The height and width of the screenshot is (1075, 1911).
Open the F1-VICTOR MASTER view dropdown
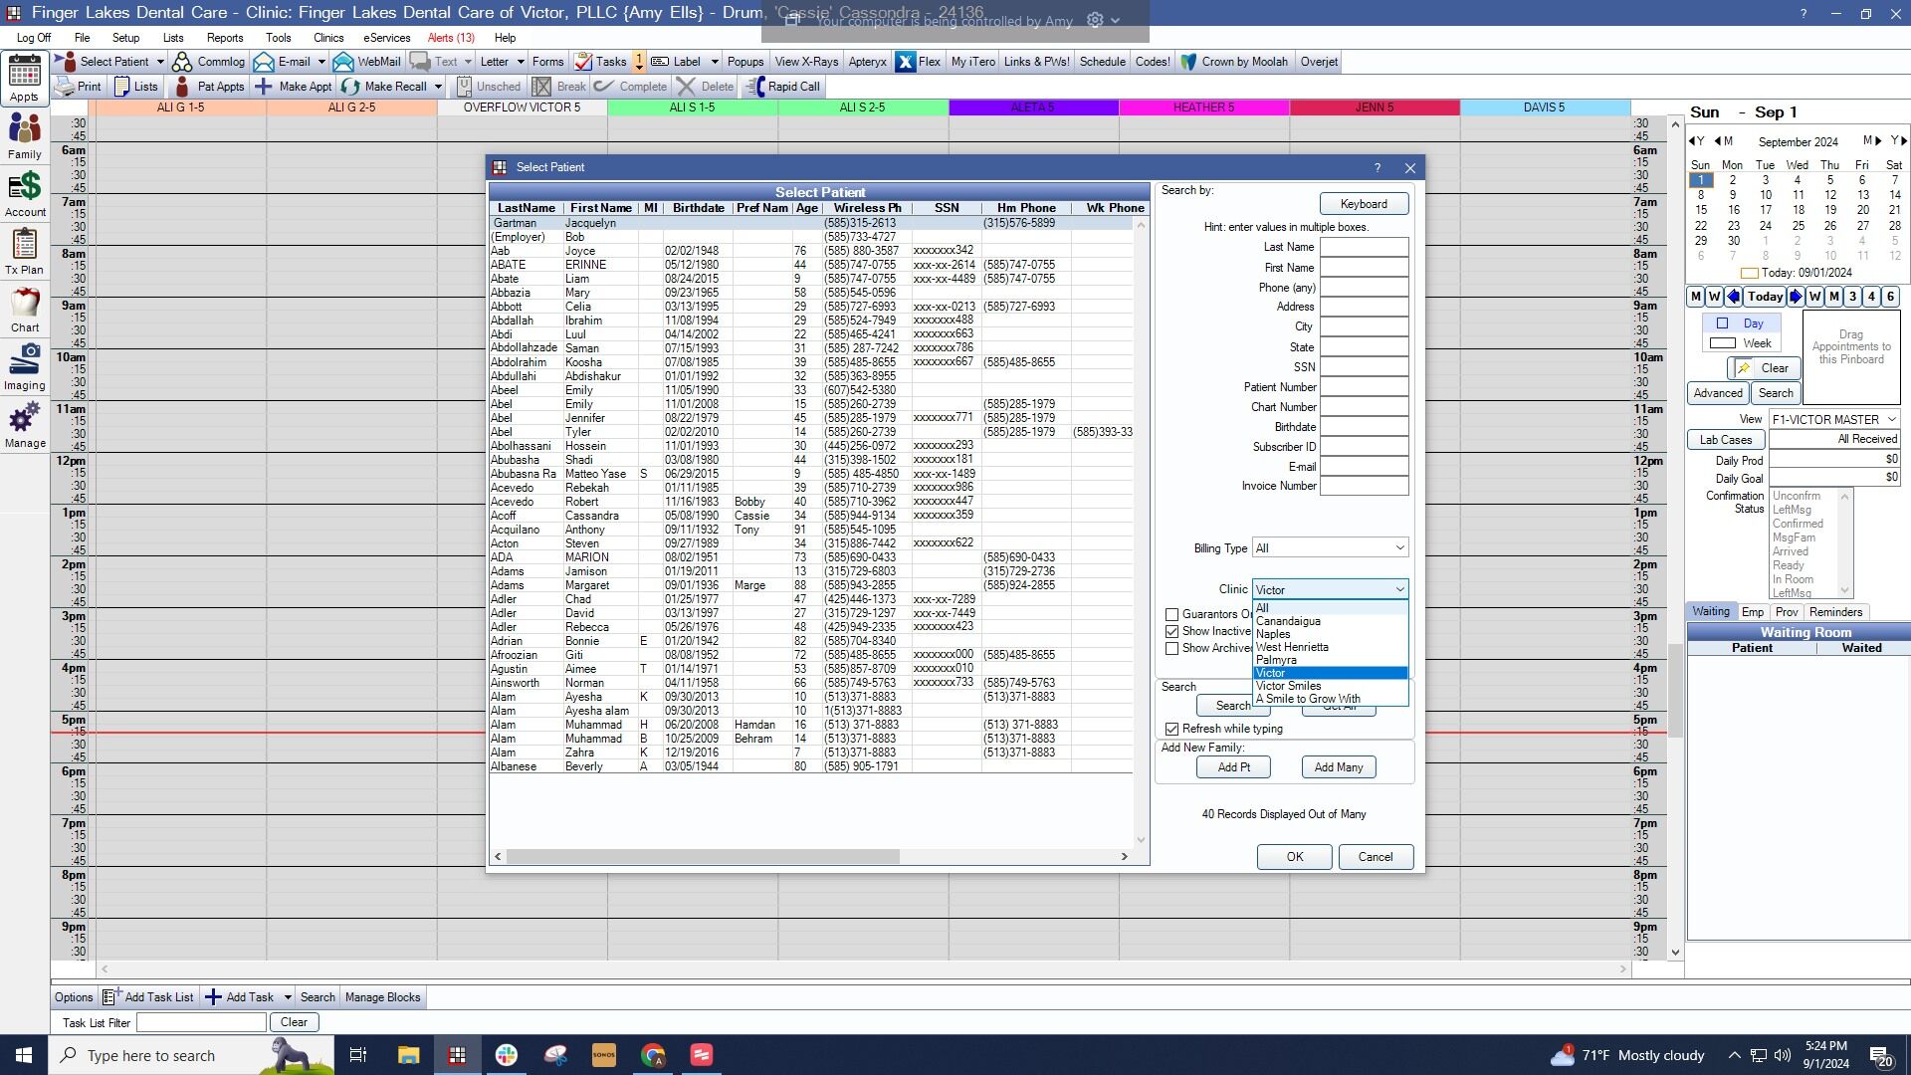pos(1833,420)
